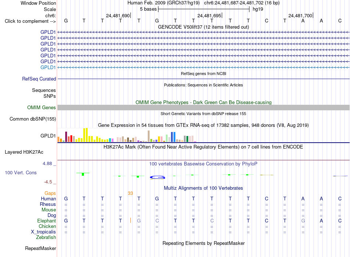Click the hg19 label beside scale bar
The width and height of the screenshot is (350, 257).
258,9
